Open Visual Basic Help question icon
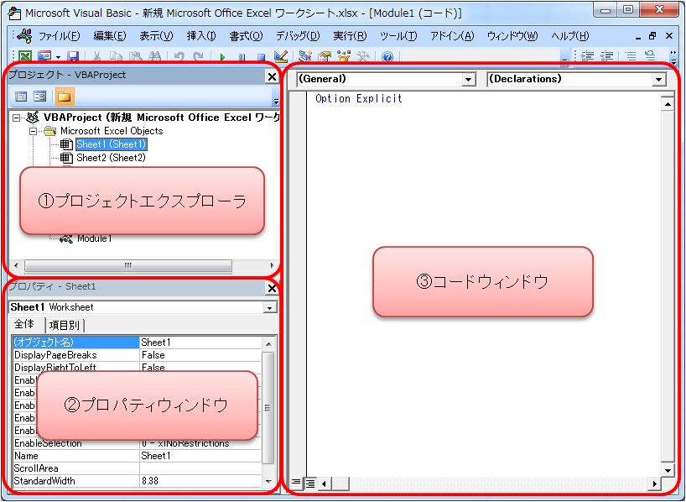Viewport: 686px width, 502px height. point(387,57)
